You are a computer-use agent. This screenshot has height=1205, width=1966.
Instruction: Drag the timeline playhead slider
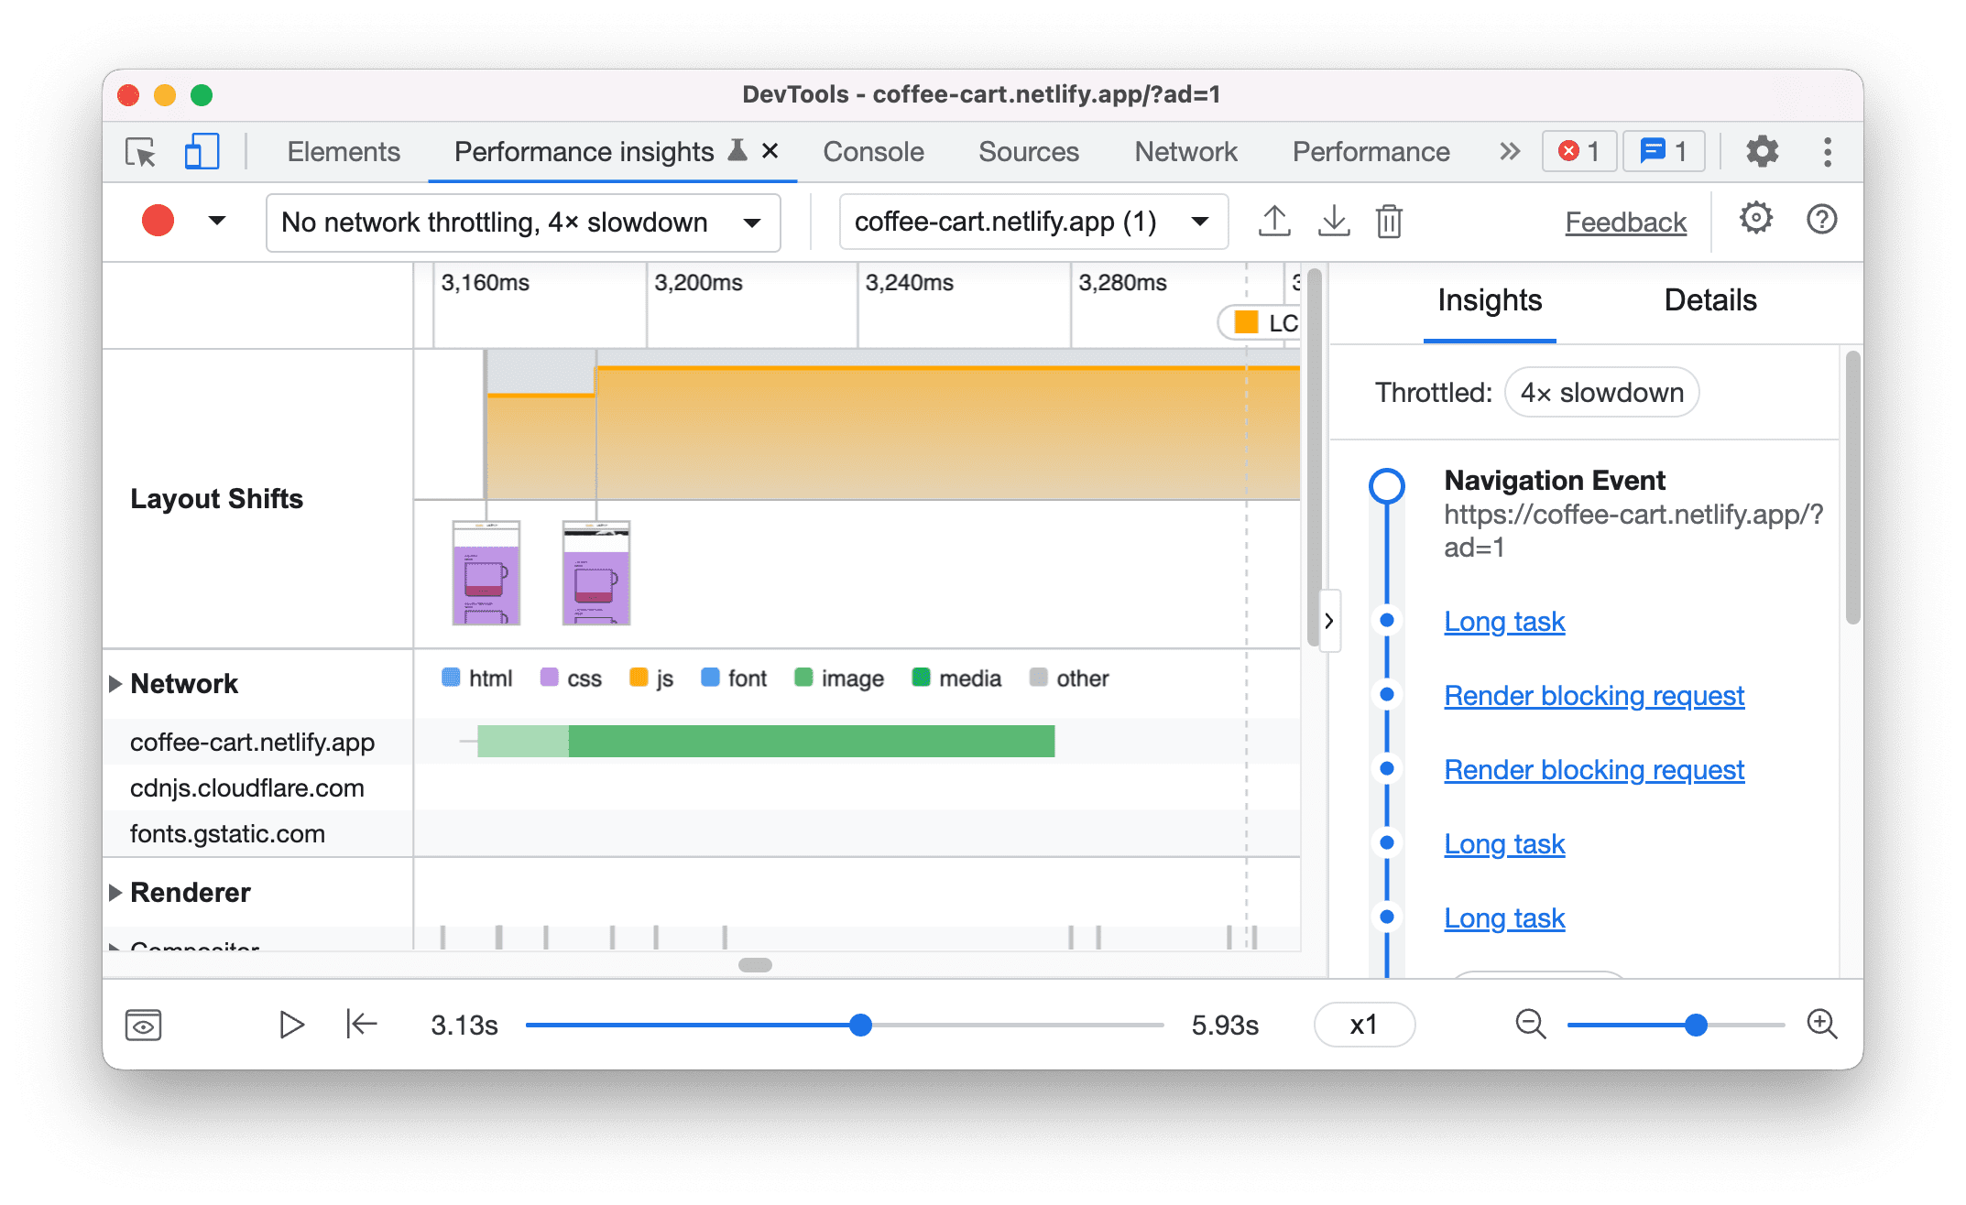861,1026
